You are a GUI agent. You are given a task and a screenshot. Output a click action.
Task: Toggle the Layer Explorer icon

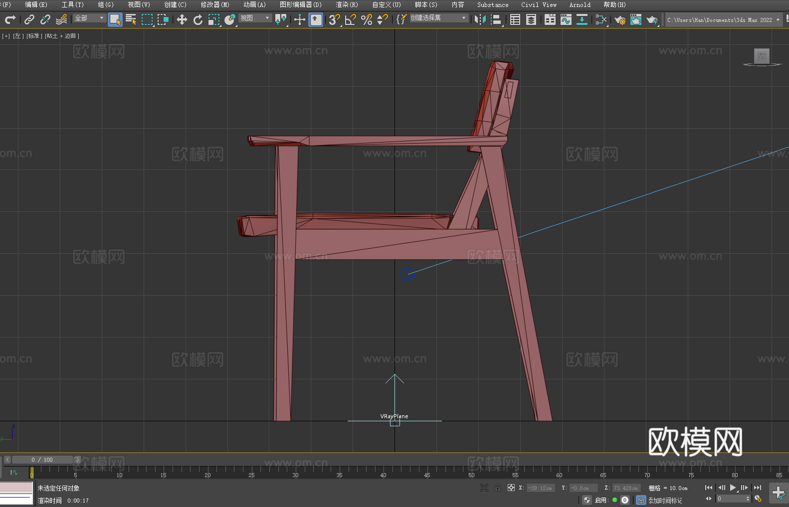click(531, 19)
